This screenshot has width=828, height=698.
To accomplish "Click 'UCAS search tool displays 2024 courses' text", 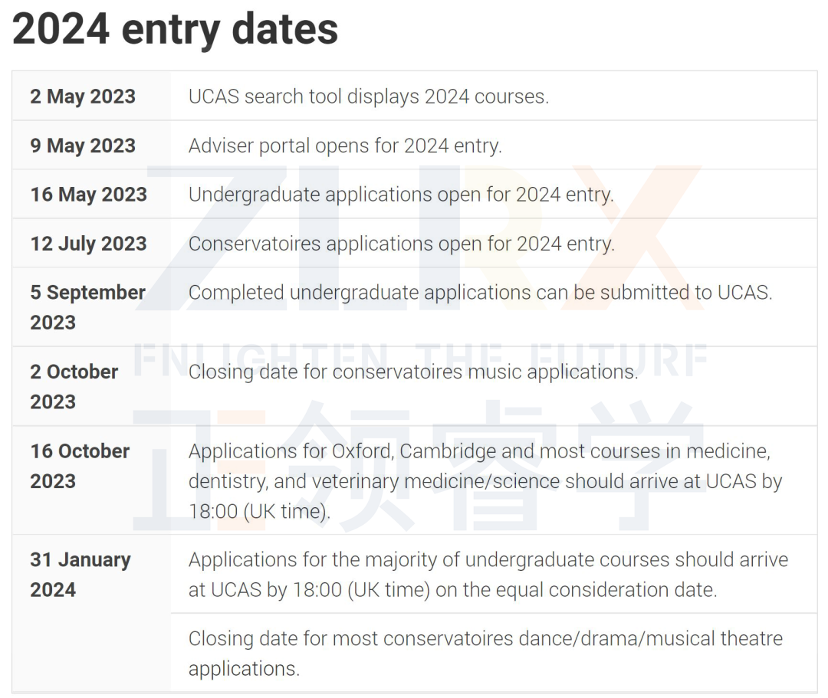I will tap(369, 97).
